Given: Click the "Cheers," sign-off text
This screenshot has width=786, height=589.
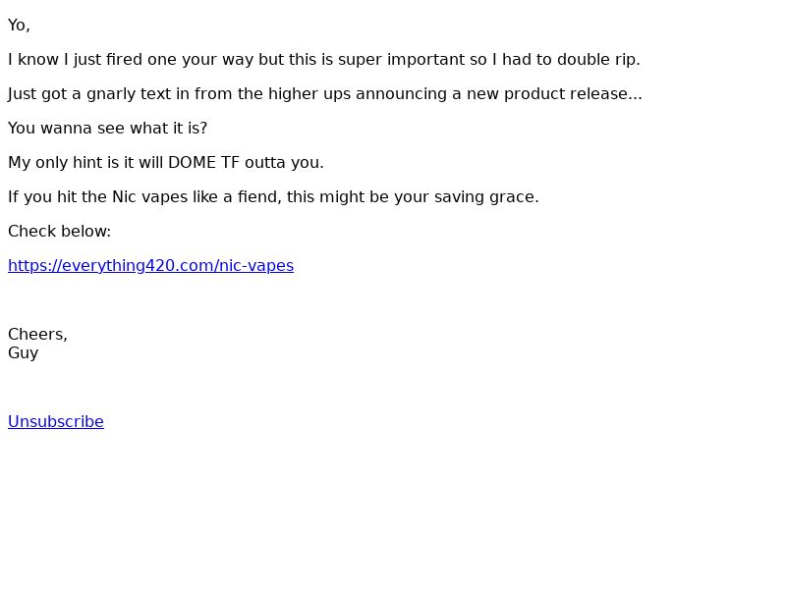Looking at the screenshot, I should tap(37, 335).
